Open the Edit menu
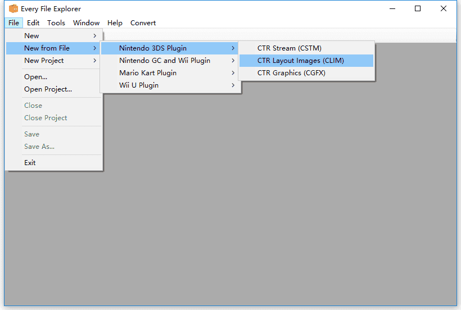The width and height of the screenshot is (461, 310). coord(33,23)
